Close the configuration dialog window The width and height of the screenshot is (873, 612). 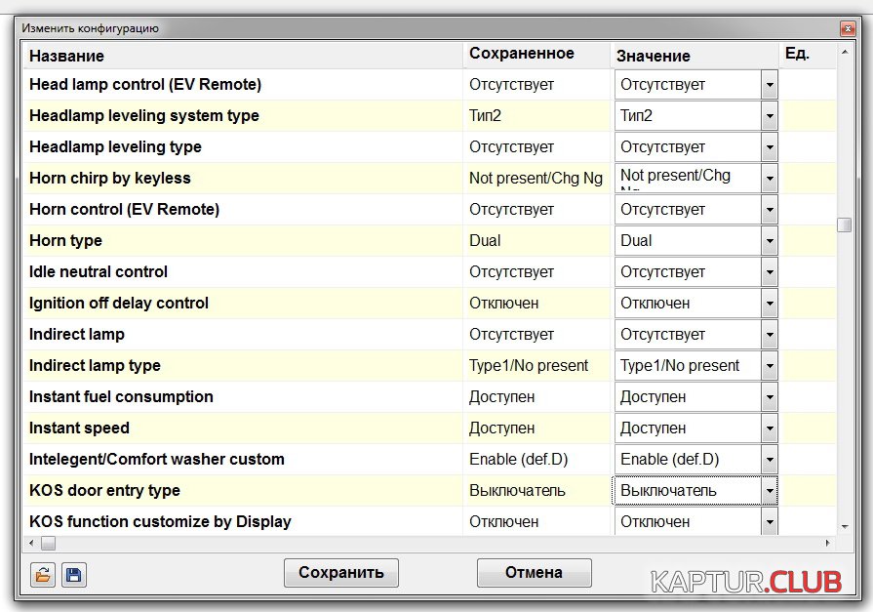(847, 29)
